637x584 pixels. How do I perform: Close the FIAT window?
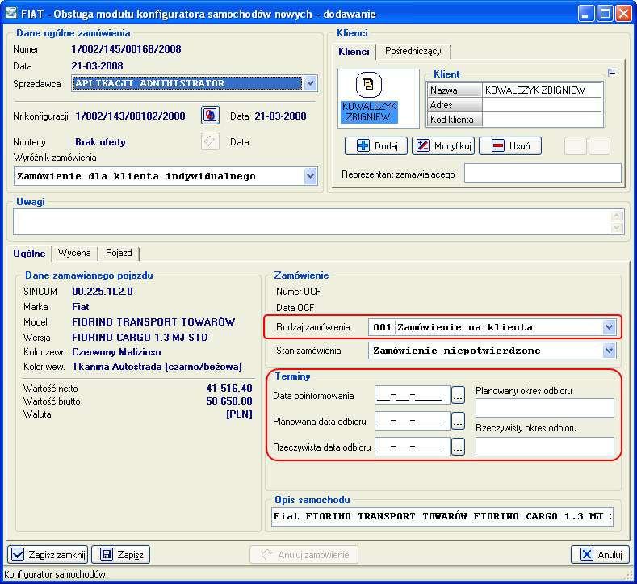pos(623,14)
